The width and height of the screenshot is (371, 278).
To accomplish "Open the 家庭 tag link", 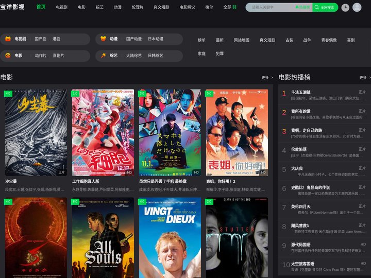I will (x=201, y=54).
